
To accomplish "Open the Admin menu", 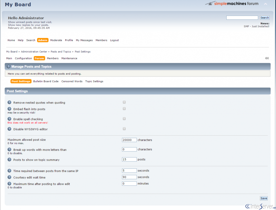I will coord(43,40).
